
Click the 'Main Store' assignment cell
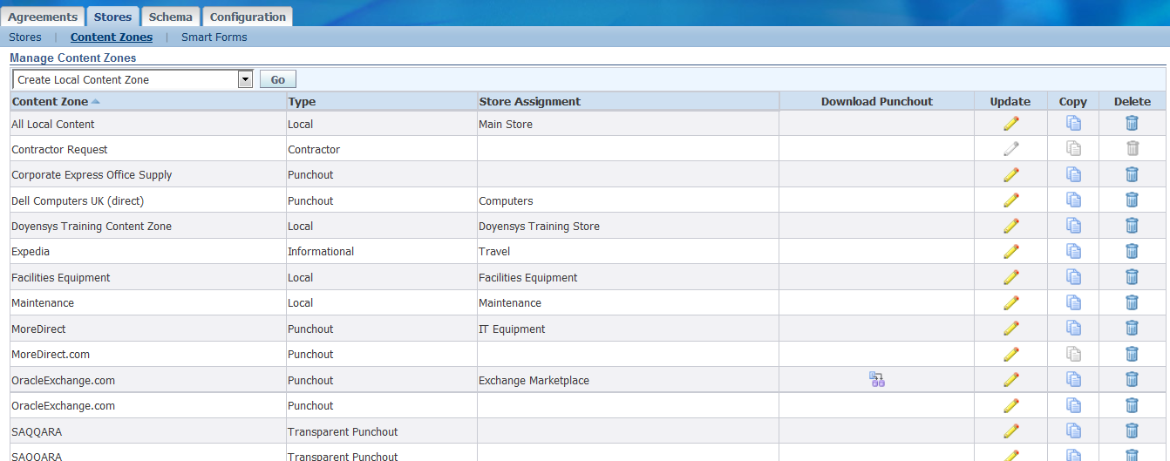(506, 124)
